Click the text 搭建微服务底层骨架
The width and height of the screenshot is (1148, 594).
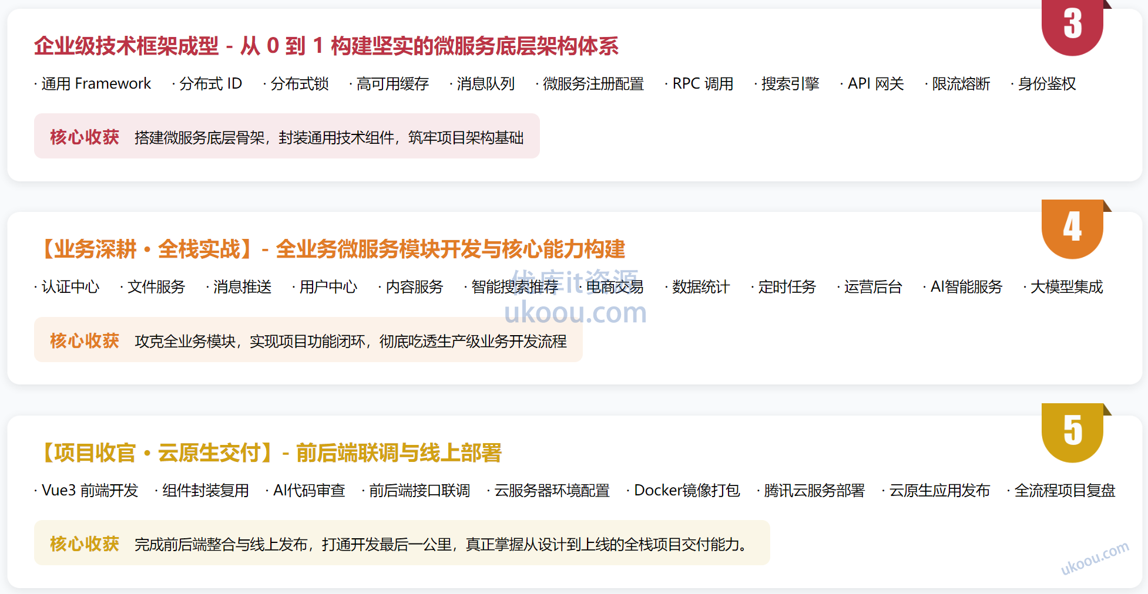[200, 137]
